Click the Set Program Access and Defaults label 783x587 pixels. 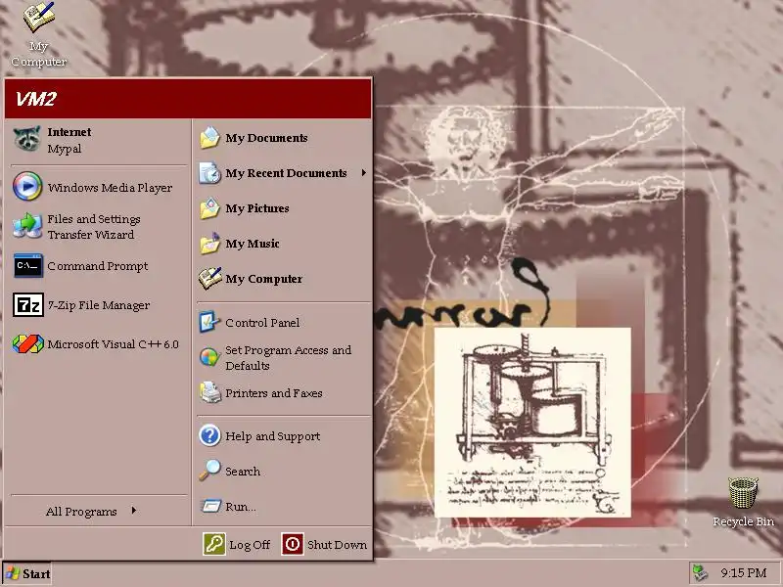(x=288, y=358)
